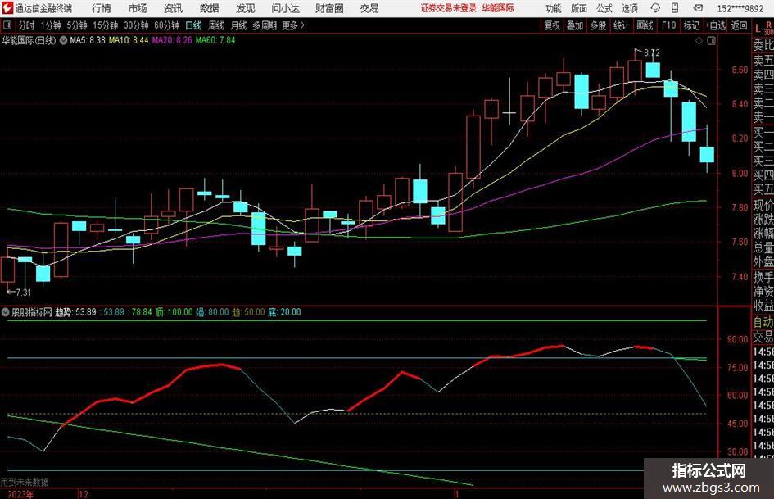Click the diamond icon above the chart
The height and width of the screenshot is (499, 774).
(699, 41)
